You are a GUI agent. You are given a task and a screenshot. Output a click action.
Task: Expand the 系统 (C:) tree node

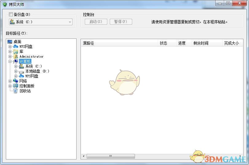[x=16, y=66]
